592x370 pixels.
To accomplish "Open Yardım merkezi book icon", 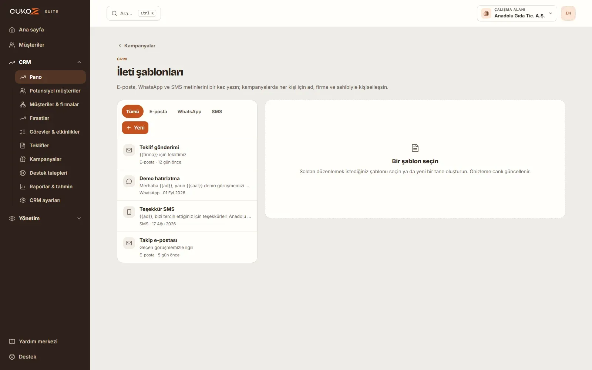I will pos(12,342).
